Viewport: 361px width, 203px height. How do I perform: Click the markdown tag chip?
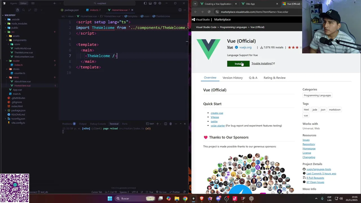point(335,110)
